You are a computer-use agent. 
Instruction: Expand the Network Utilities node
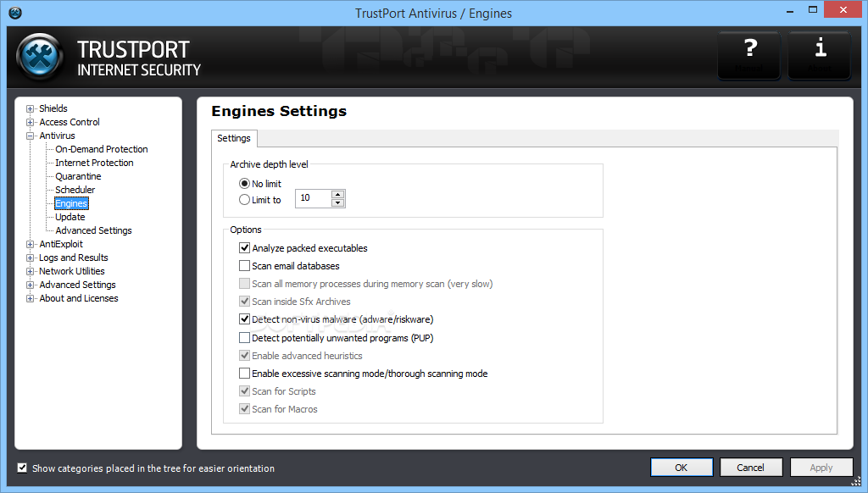[x=31, y=271]
